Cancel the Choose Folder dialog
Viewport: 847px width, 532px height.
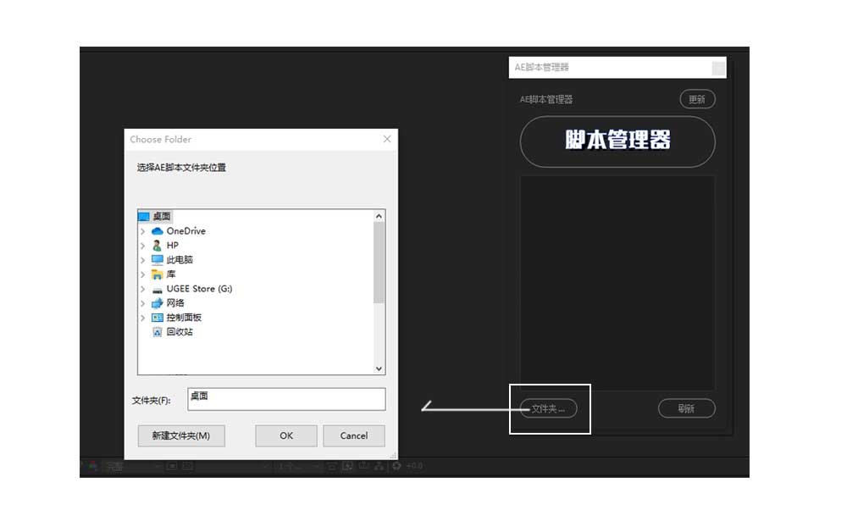354,436
